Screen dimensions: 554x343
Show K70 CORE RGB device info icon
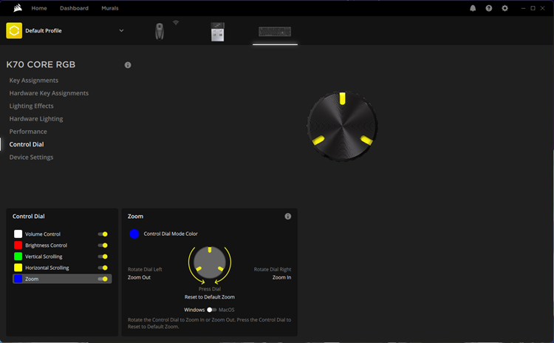coord(128,65)
